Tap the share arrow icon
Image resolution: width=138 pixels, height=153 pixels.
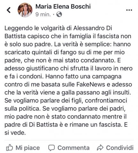(x=100, y=148)
